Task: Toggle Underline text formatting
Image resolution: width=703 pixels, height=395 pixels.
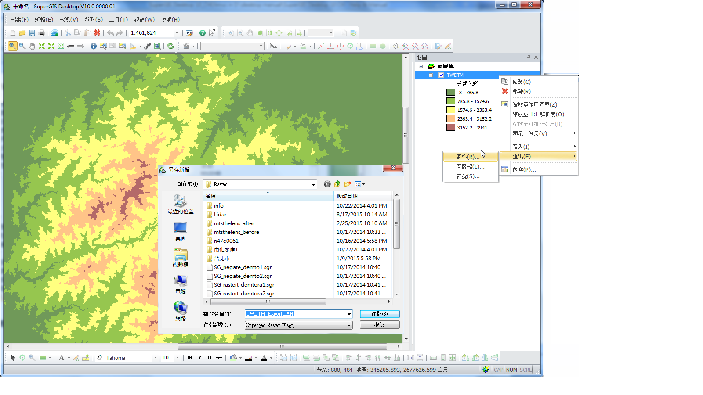Action: (209, 358)
